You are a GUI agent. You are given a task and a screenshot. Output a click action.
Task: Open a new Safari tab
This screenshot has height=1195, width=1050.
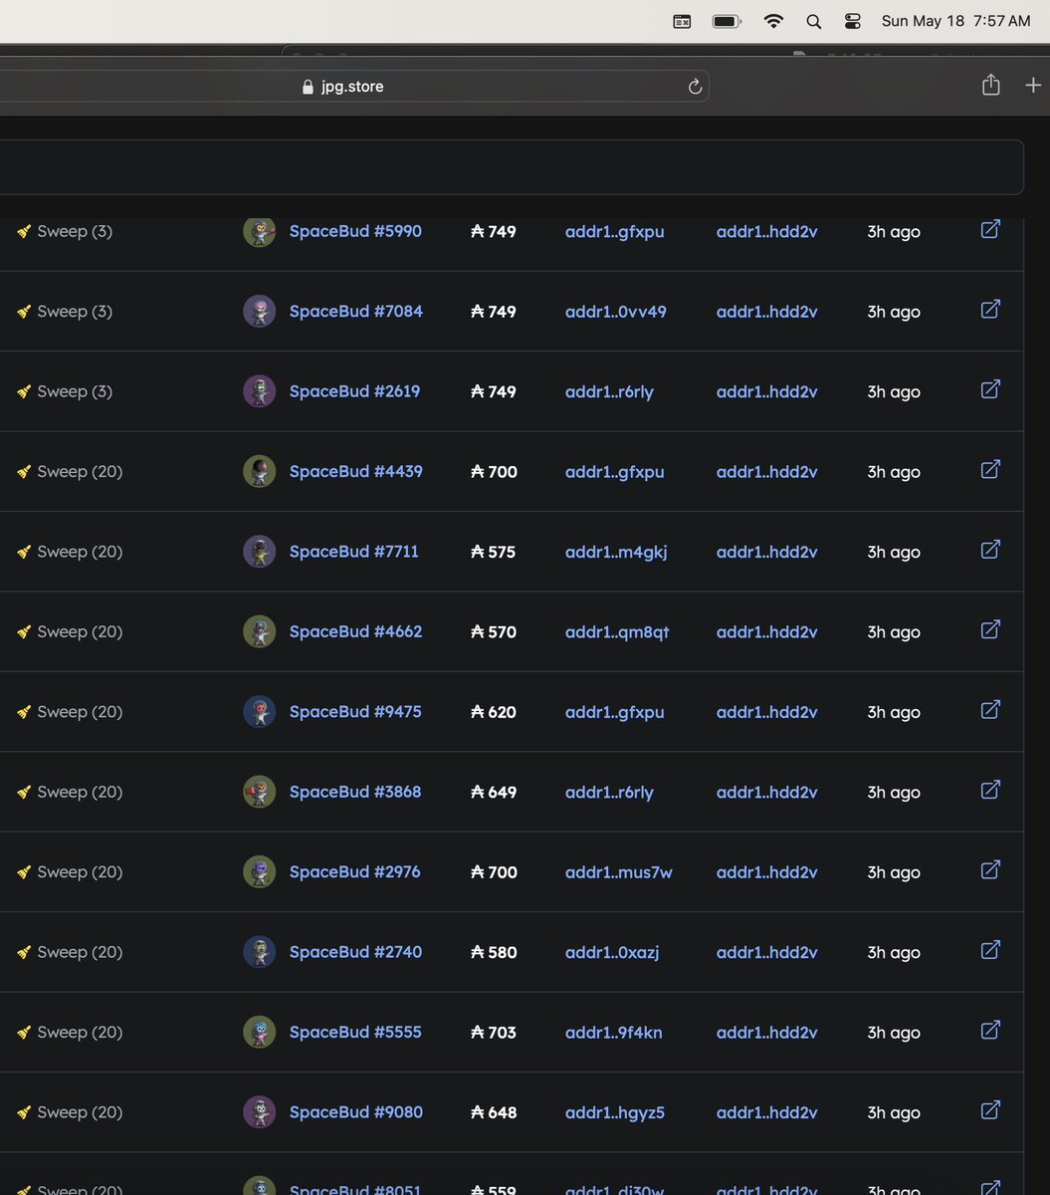click(x=1033, y=86)
